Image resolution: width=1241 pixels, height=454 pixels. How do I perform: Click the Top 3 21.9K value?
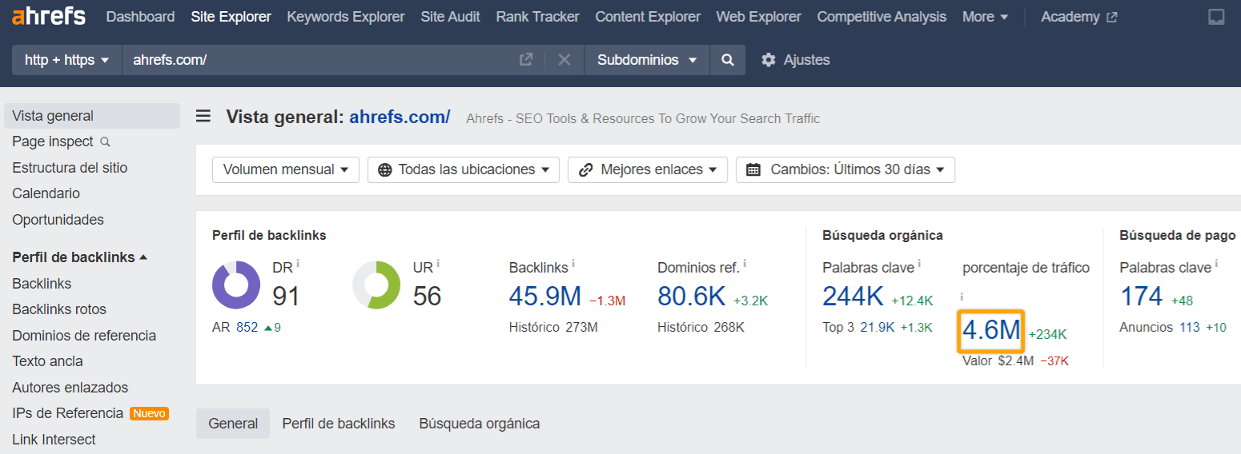tap(877, 327)
